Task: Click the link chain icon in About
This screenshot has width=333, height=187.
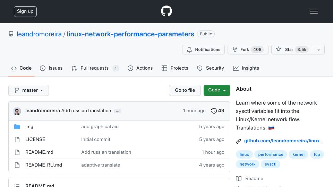Action: [239, 141]
